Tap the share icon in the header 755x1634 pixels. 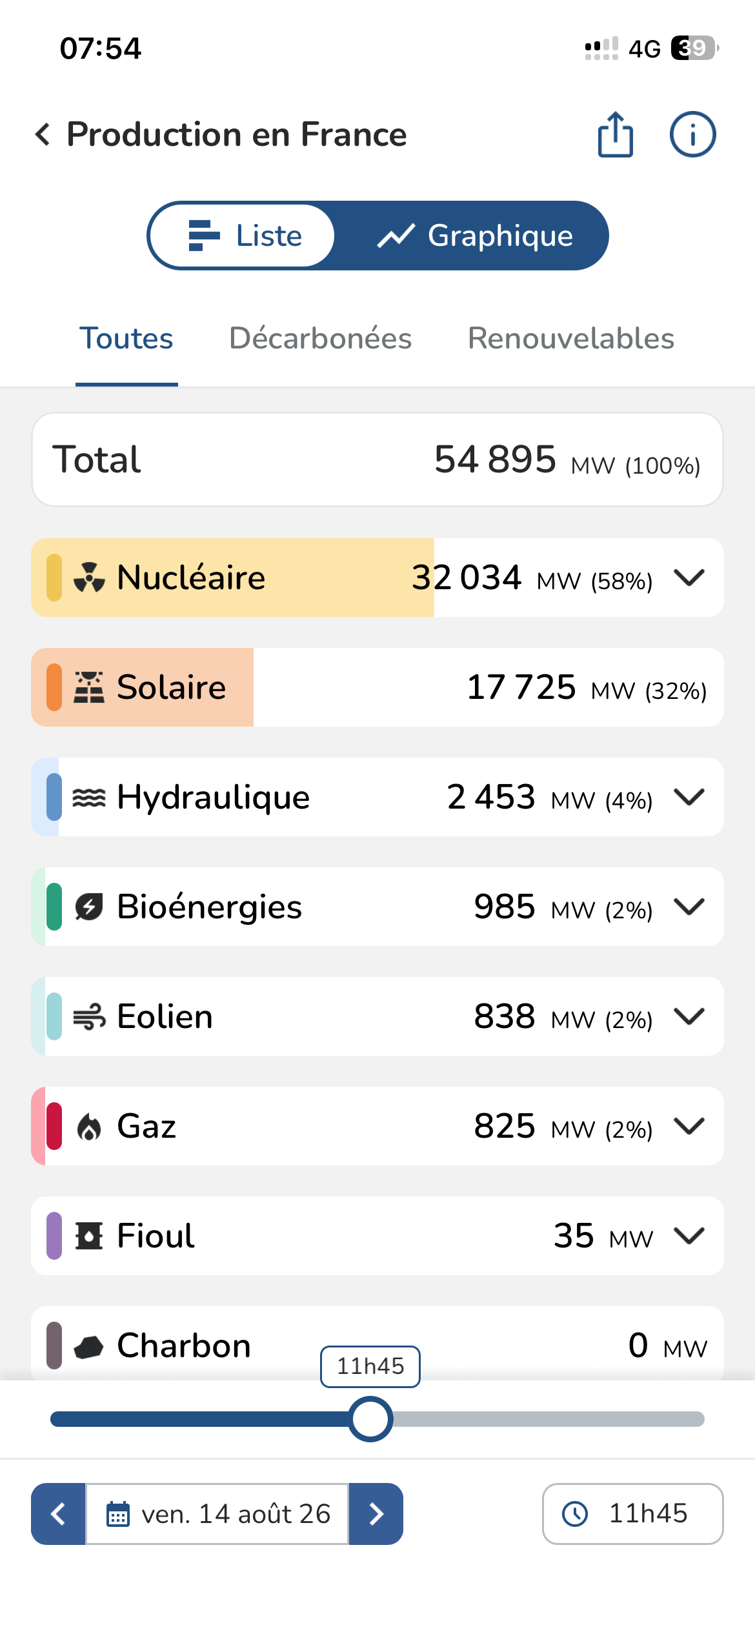(x=615, y=134)
